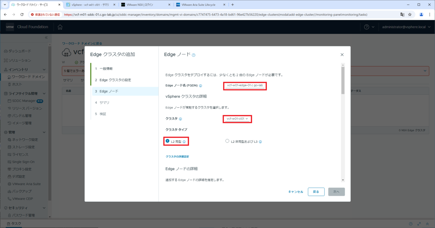This screenshot has width=435, height=228.
Task: Open リリース バージョン in sidebar
Action: (x=25, y=108)
